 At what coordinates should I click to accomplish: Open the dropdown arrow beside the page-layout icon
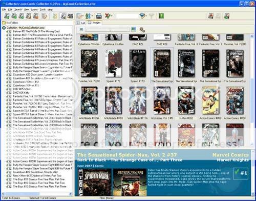[83, 16]
